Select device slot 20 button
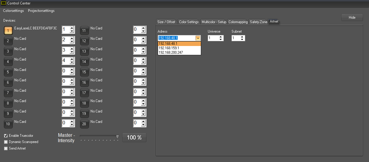The height and width of the screenshot is (162, 369). click(84, 124)
